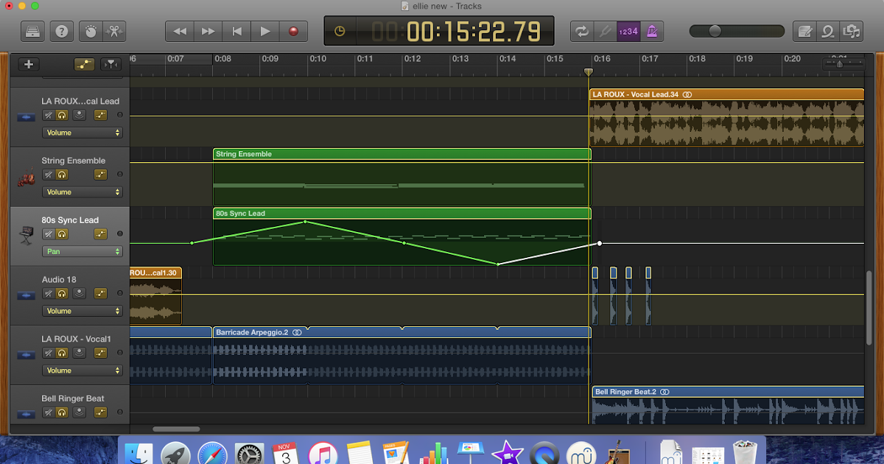Click the Quick Help question mark icon
Viewport: 884px width, 464px height.
tap(61, 31)
